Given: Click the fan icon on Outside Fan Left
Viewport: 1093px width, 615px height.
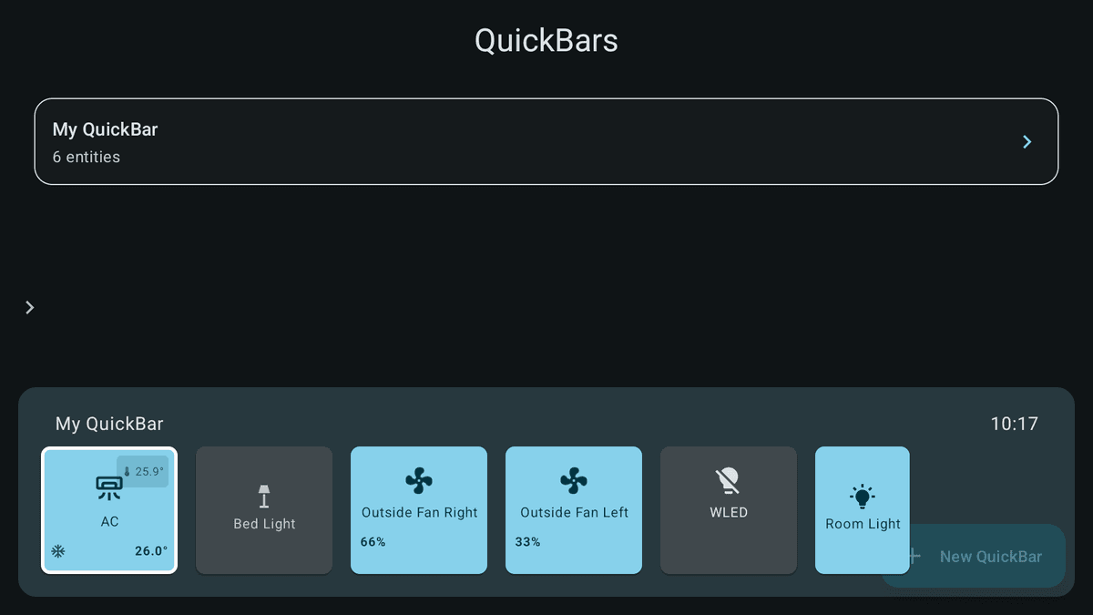Looking at the screenshot, I should coord(573,480).
